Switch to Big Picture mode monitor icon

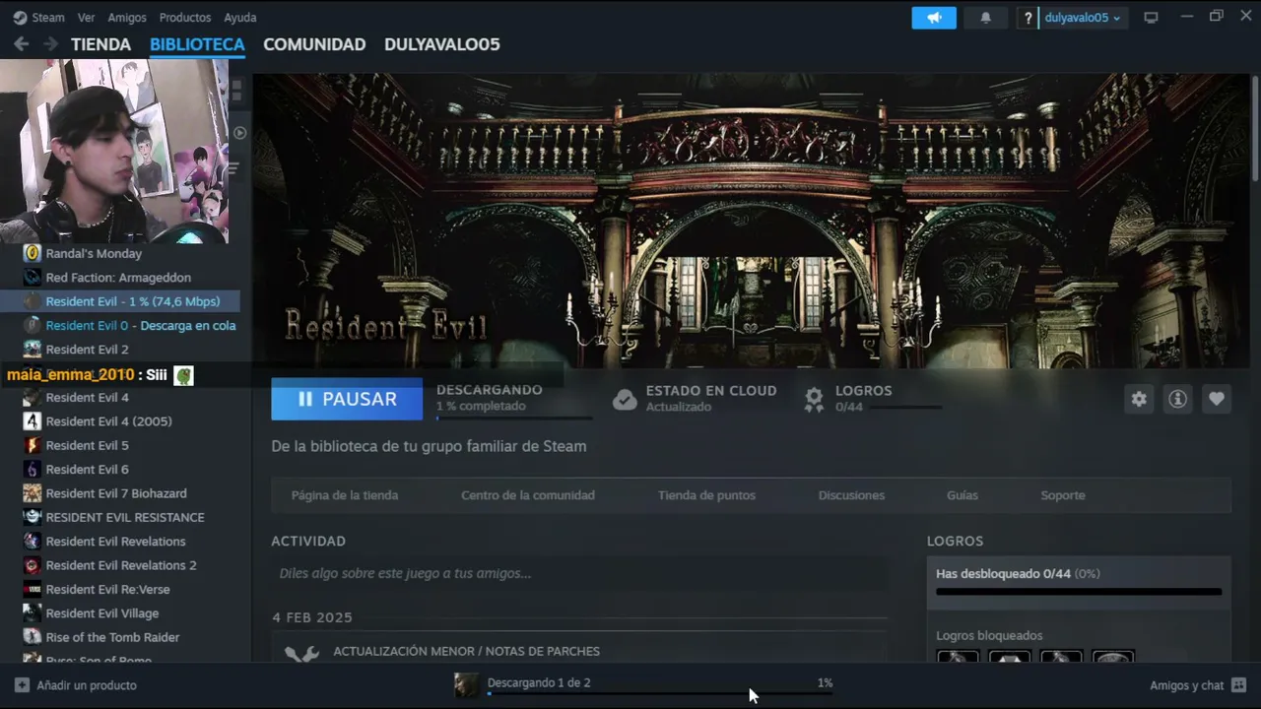point(1151,18)
